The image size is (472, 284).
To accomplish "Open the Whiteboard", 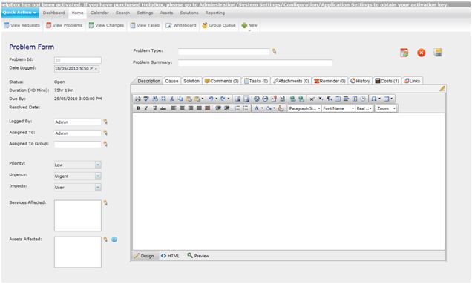I will 181,25.
